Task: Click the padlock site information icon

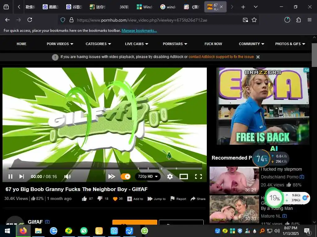Action: click(x=72, y=20)
